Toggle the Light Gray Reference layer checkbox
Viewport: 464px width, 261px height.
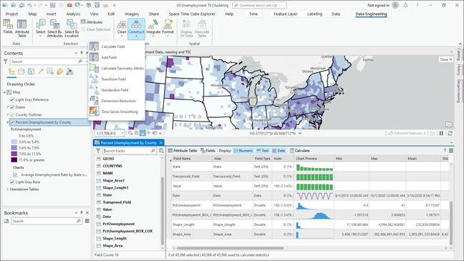click(12, 99)
